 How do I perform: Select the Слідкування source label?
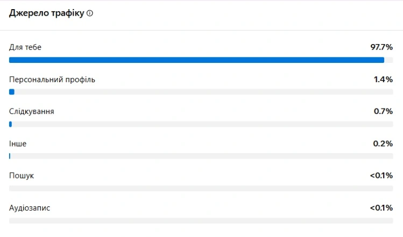[x=32, y=111]
